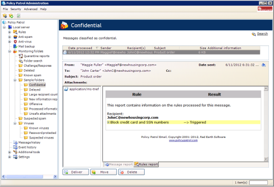Screen dimensions: 274x187
Task: Click the Delete button
Action: pyautogui.click(x=131, y=172)
